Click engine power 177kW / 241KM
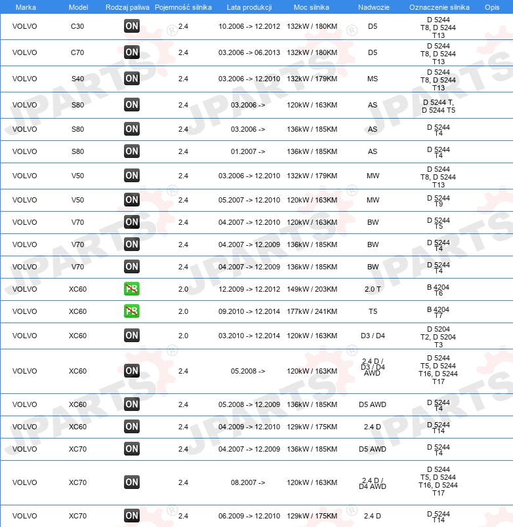 (x=312, y=311)
